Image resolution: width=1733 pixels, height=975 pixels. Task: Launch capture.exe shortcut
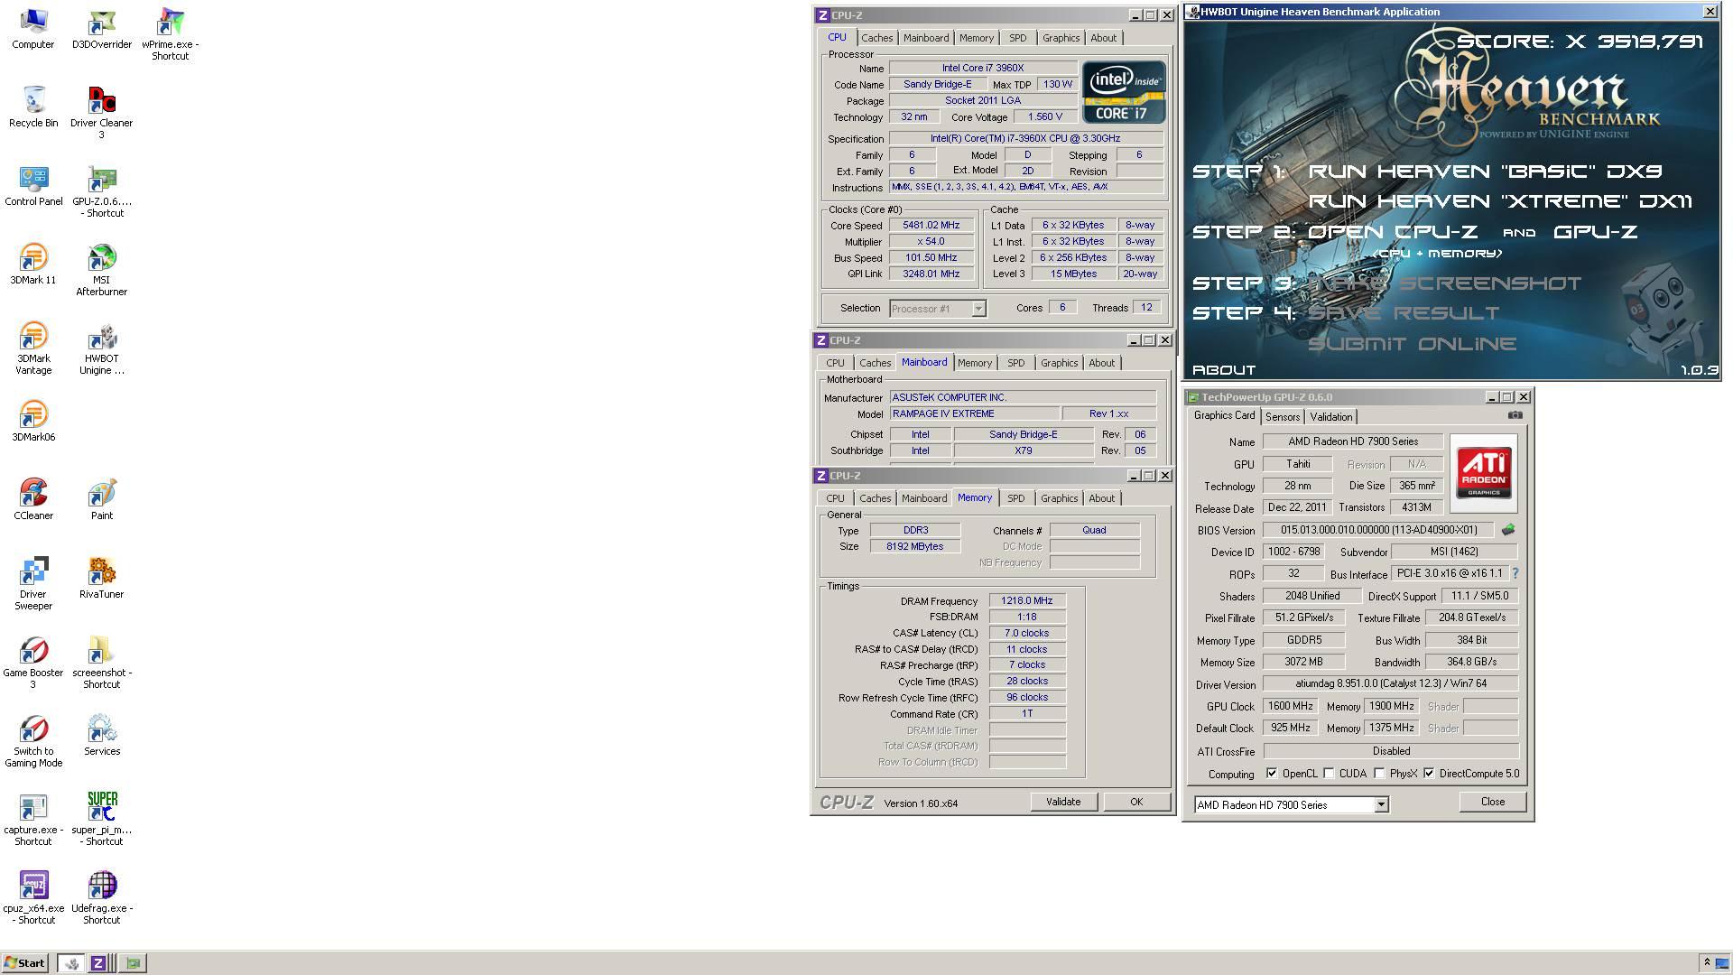coord(33,820)
